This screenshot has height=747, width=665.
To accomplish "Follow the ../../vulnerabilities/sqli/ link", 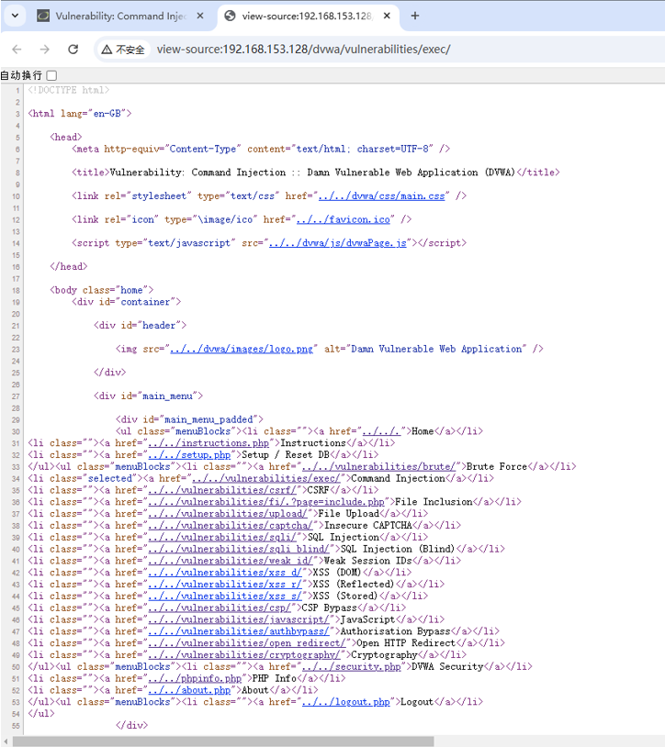I will (x=222, y=537).
